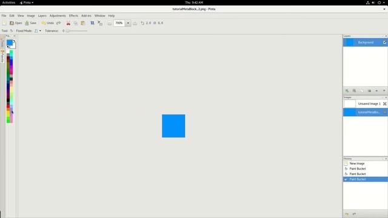Screen dimensions: 388x218
Task: Open Images panel options arrow
Action: tap(386, 97)
